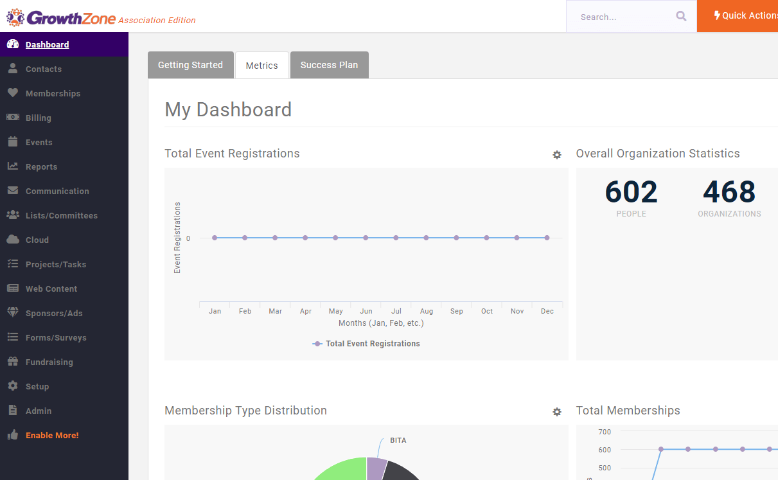The height and width of the screenshot is (480, 778).
Task: Click the Total Event Registrations title
Action: [x=232, y=154]
